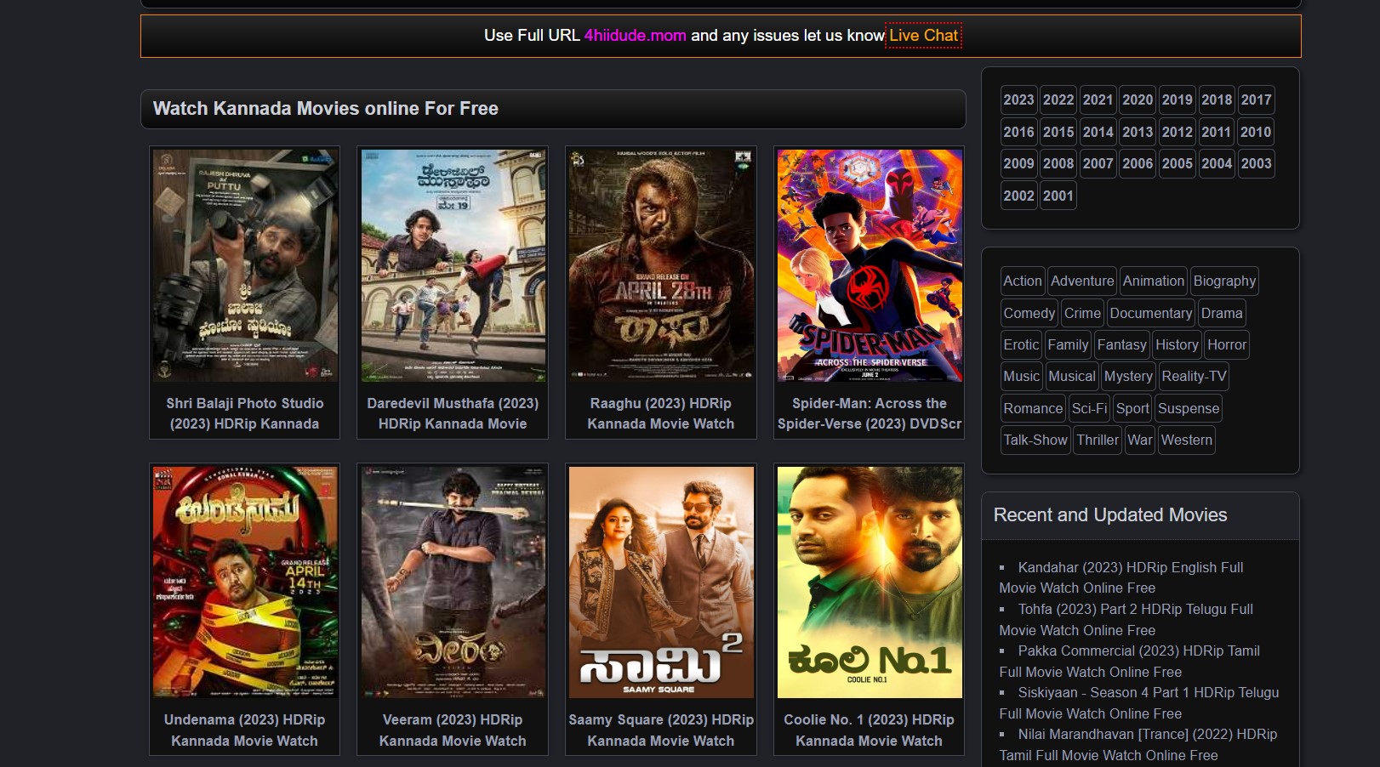Click Undenama (2023) HDRip title link
The width and height of the screenshot is (1380, 767).
(x=245, y=730)
